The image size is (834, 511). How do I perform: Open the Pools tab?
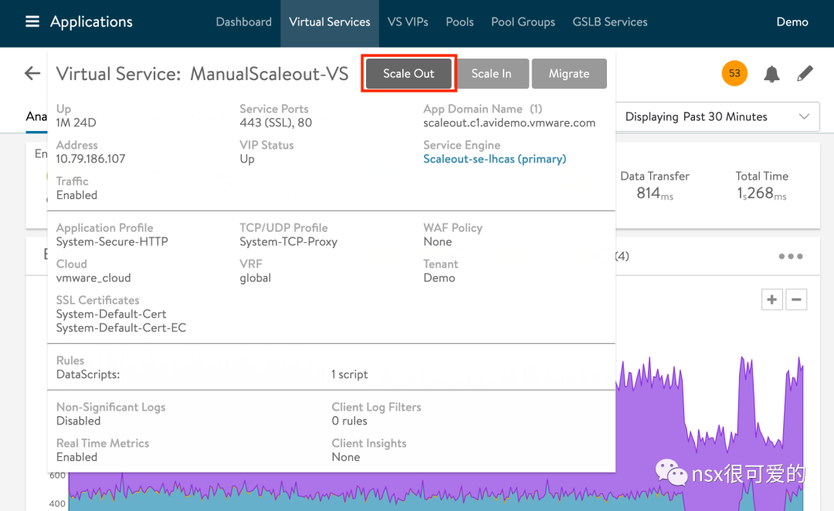click(x=459, y=22)
